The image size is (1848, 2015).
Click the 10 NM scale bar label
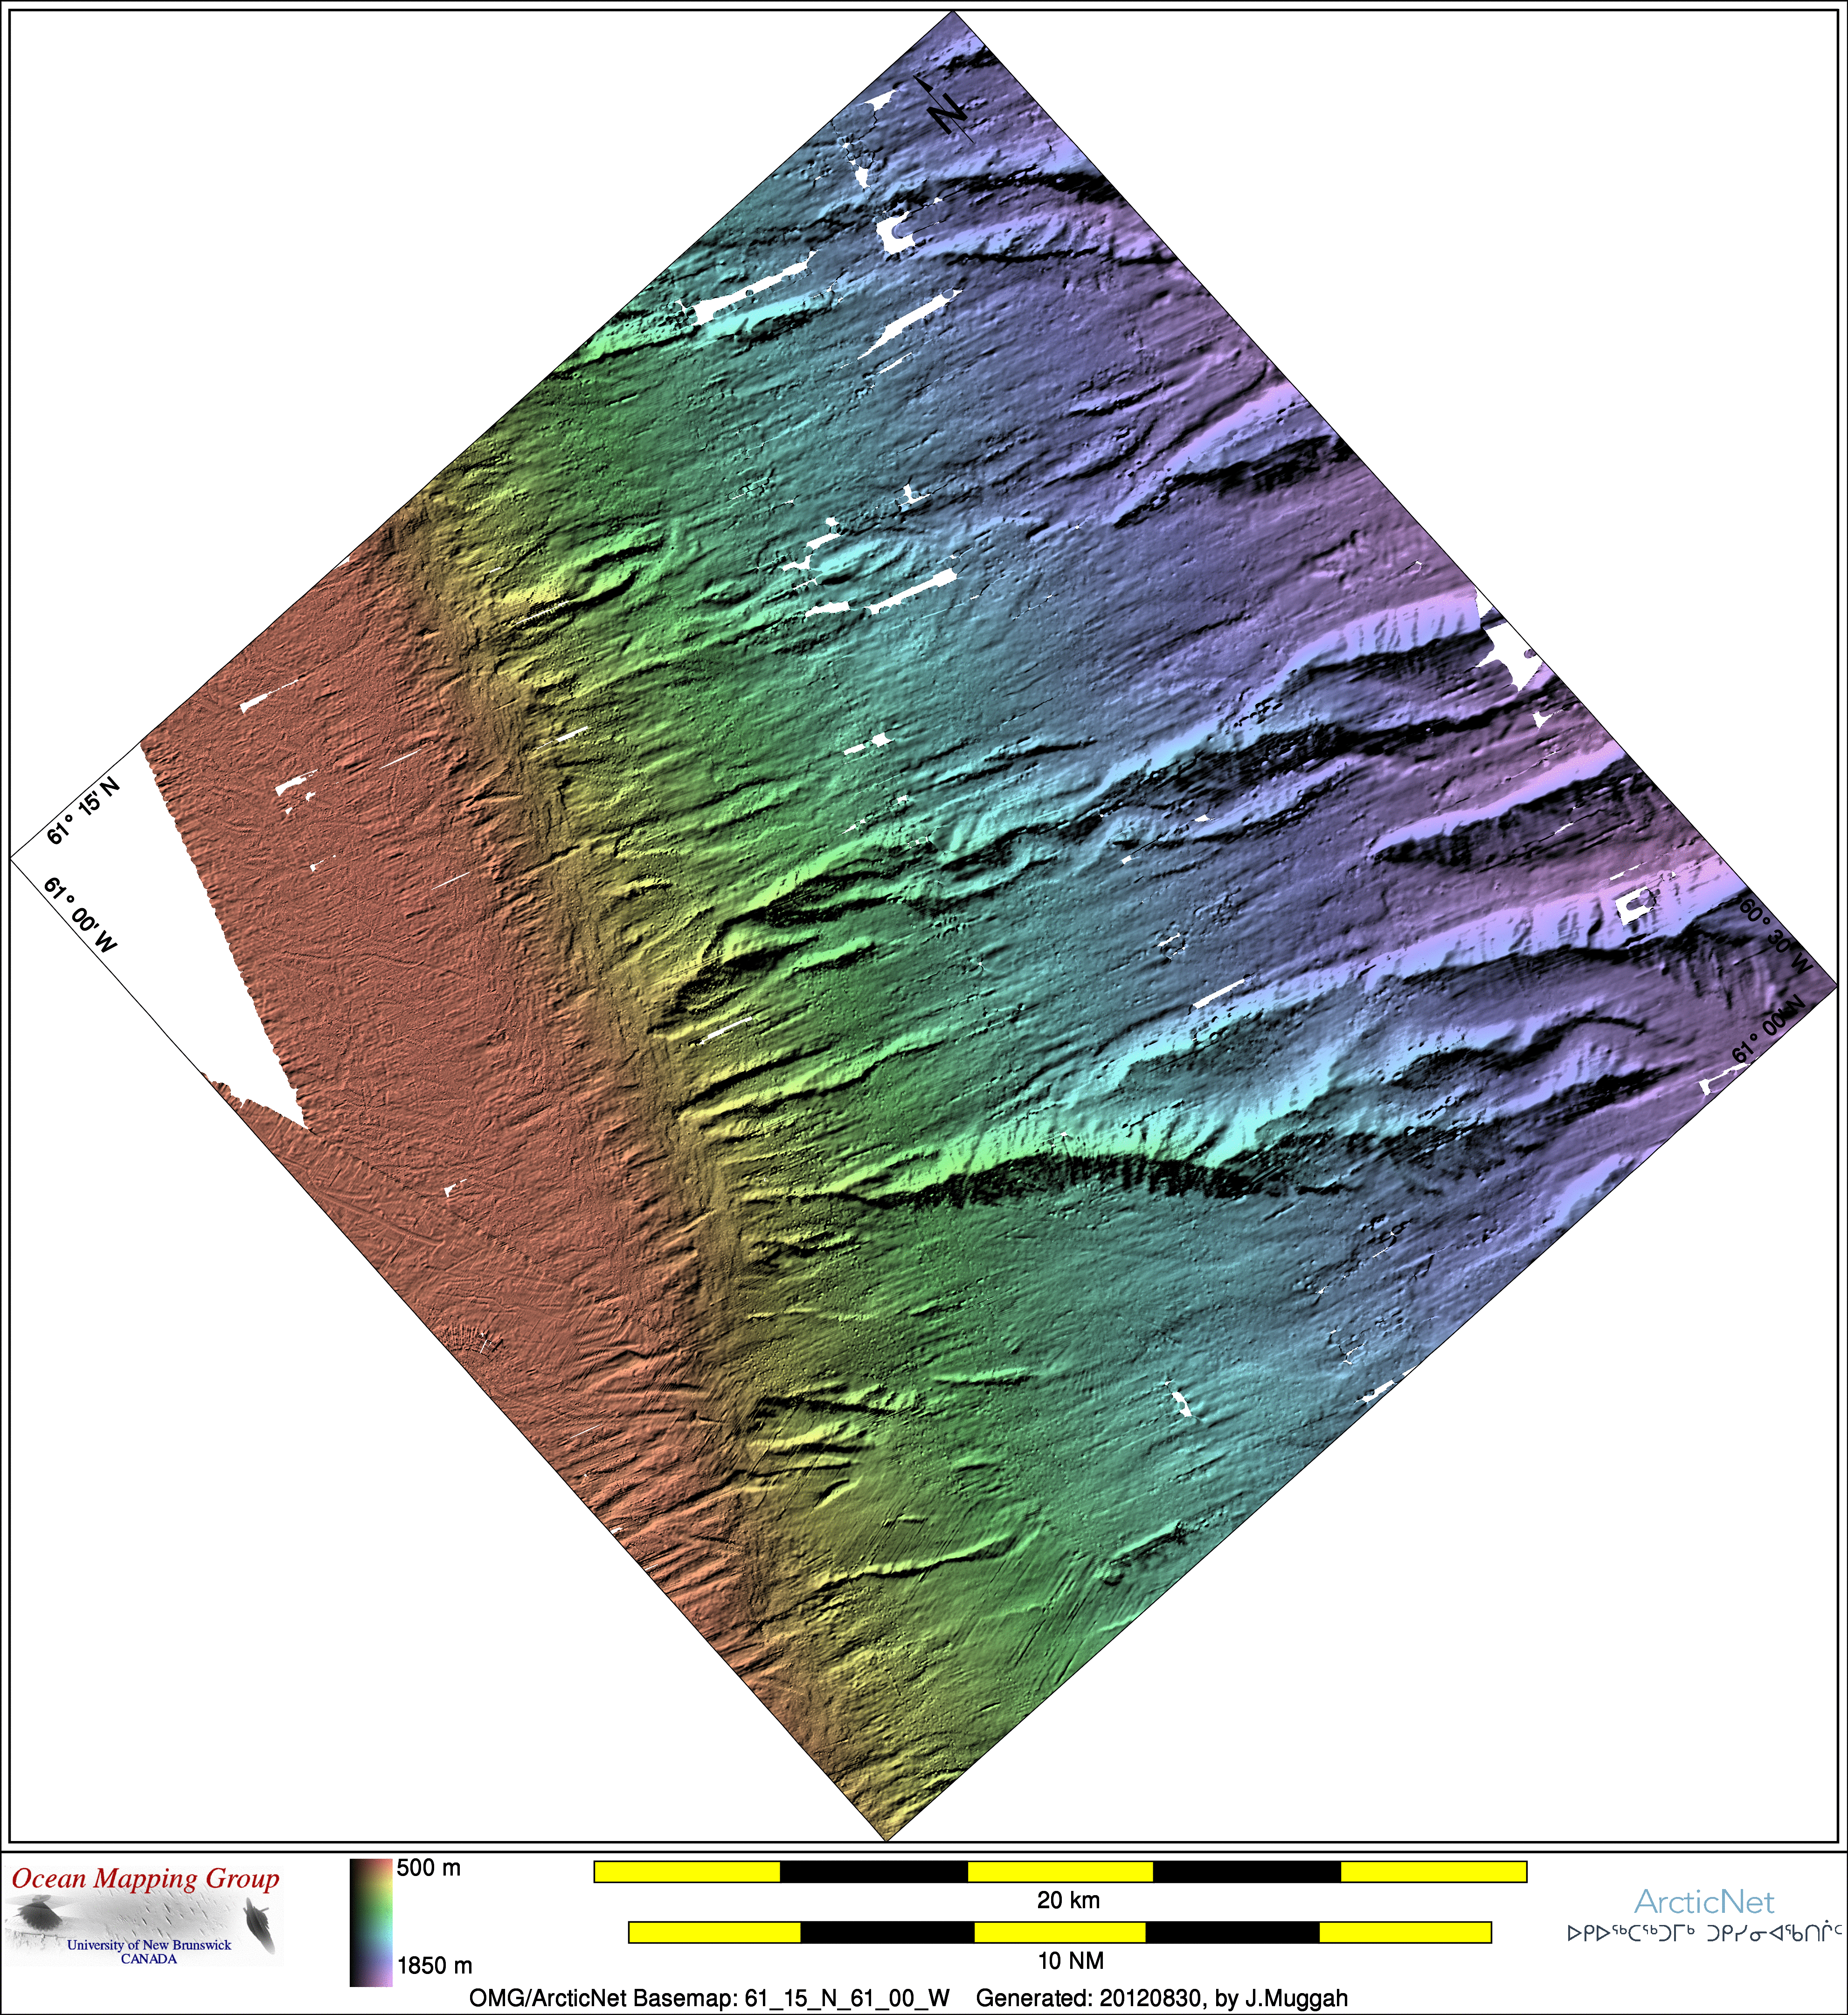1070,1960
